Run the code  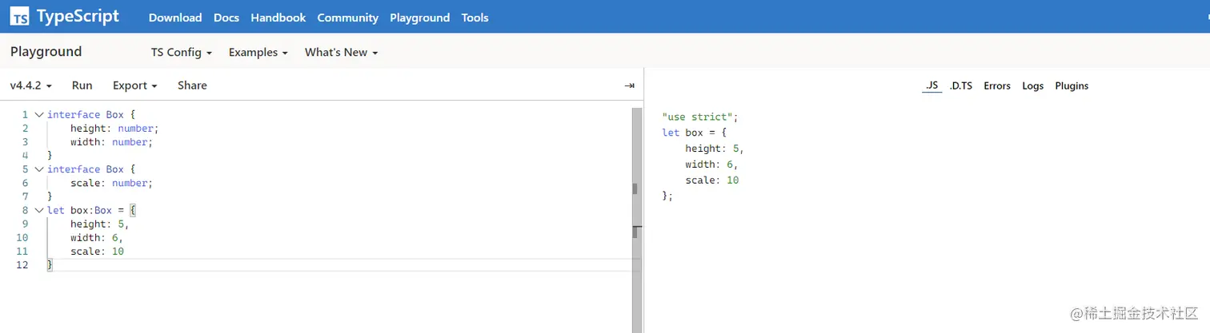coord(82,85)
